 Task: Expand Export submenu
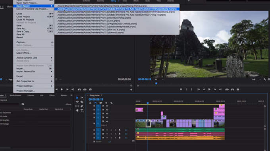[34, 76]
